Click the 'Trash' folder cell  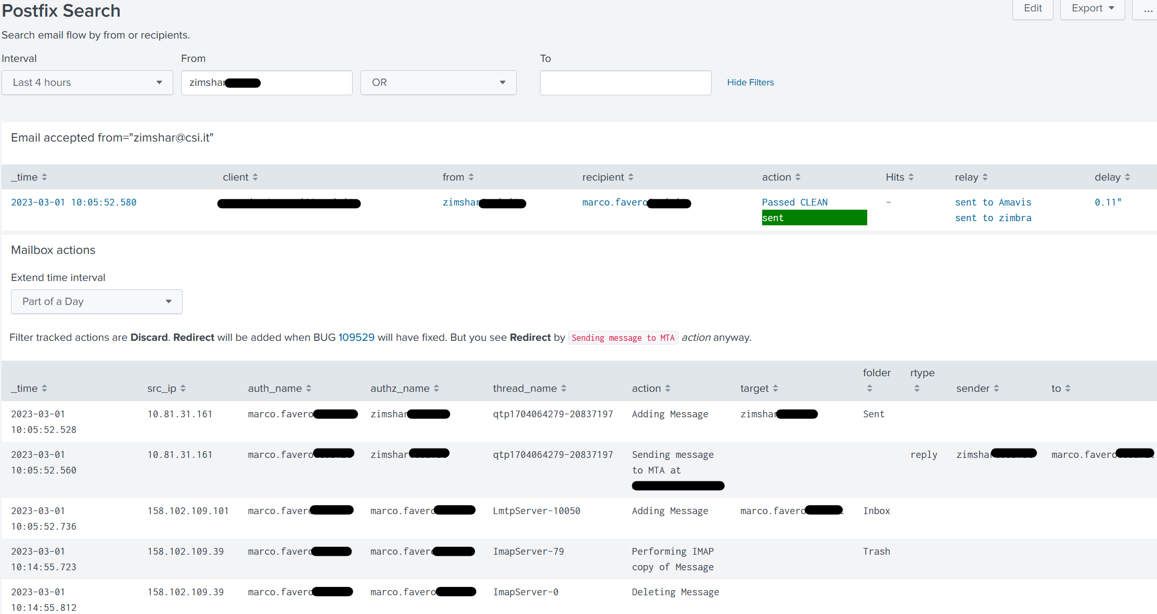point(876,552)
